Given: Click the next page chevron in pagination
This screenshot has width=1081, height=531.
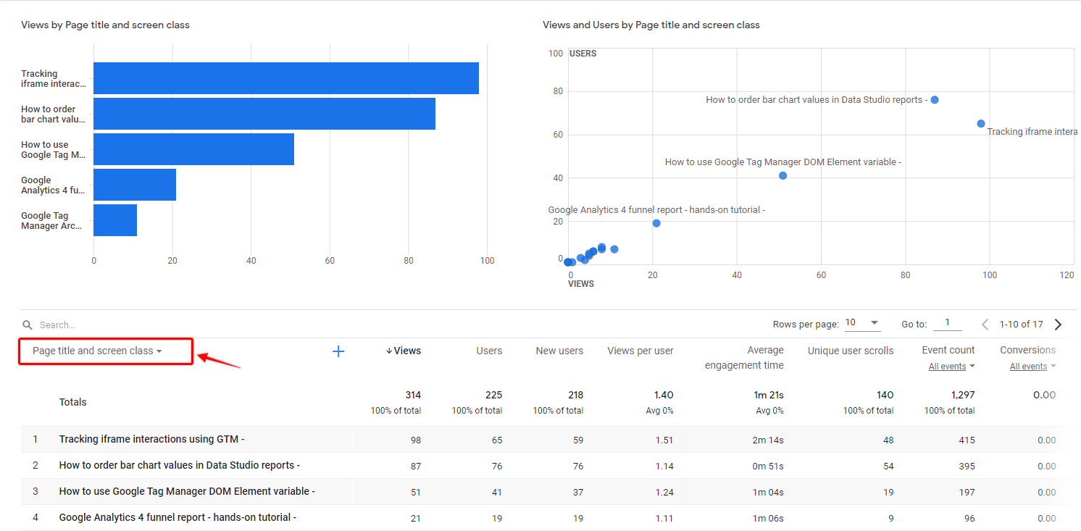Looking at the screenshot, I should point(1058,324).
